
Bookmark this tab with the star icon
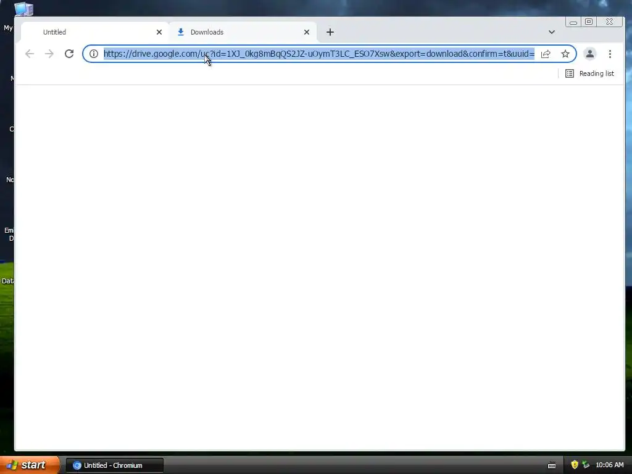tap(565, 54)
